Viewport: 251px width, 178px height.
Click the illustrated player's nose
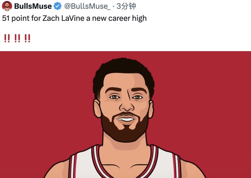click(x=125, y=107)
